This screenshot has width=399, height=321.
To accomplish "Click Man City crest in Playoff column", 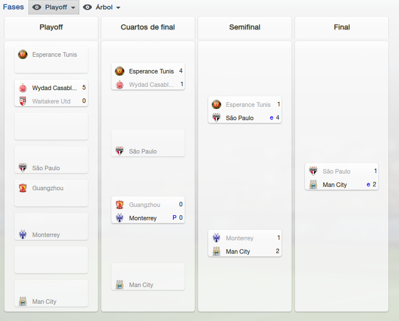I will pos(23,302).
